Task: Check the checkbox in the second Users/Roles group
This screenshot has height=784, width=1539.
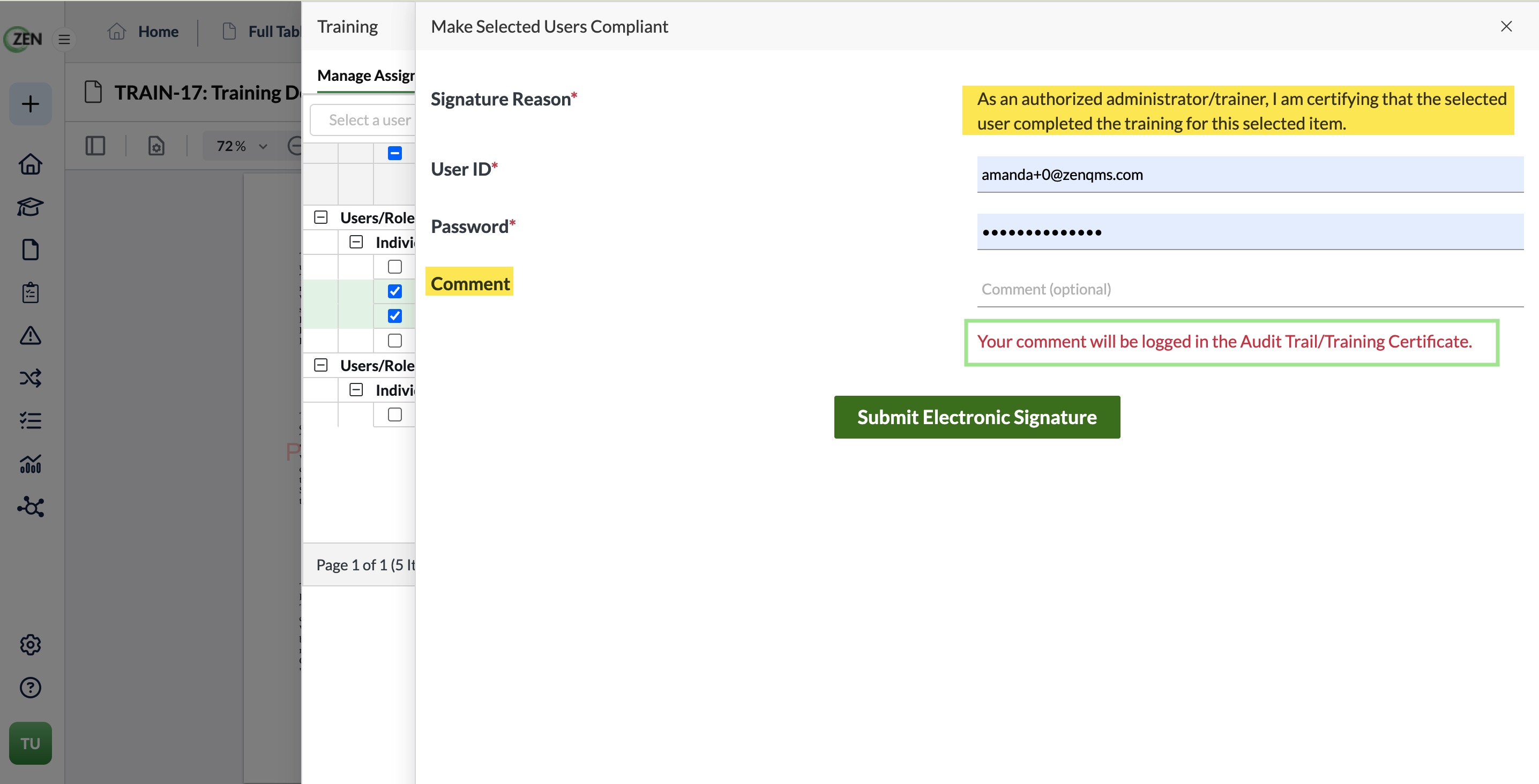Action: (395, 414)
